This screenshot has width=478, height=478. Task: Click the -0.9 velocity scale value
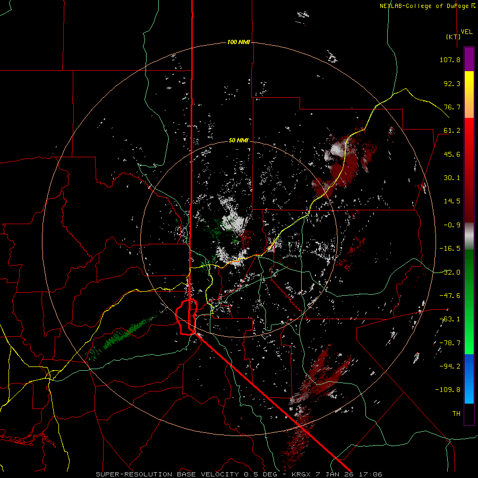pos(452,225)
